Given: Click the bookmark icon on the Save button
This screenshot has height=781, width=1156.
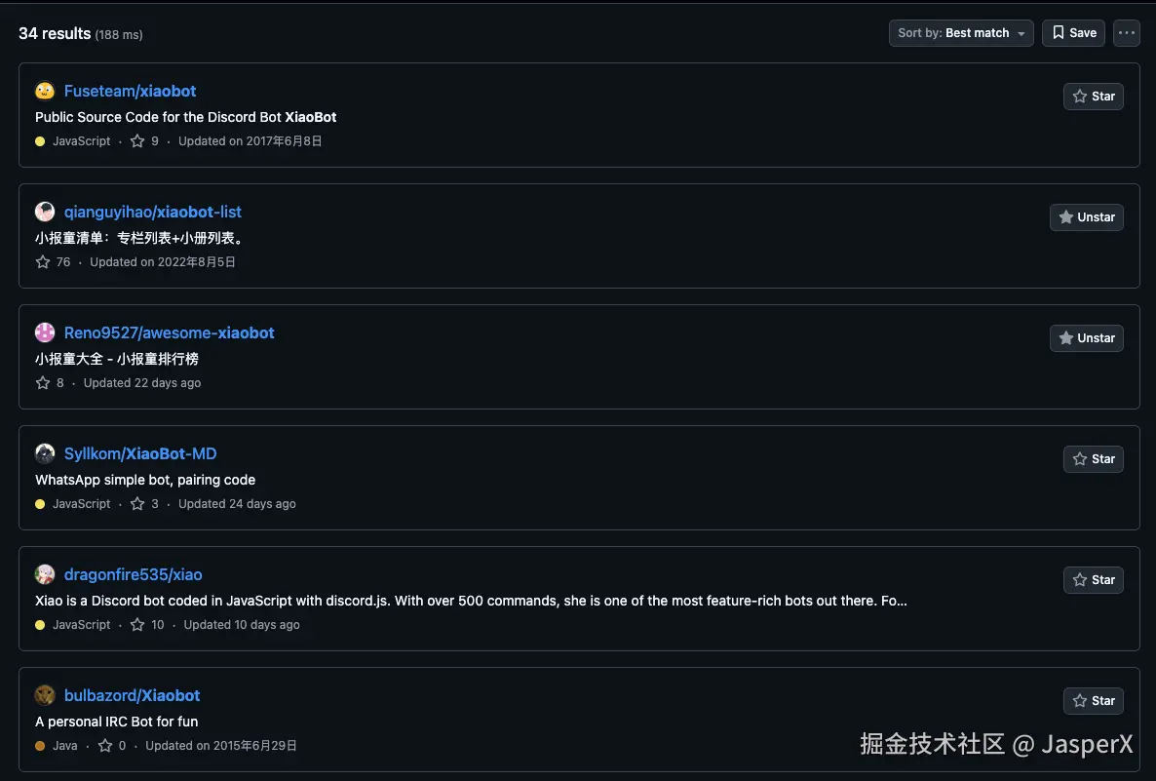Looking at the screenshot, I should coord(1058,32).
